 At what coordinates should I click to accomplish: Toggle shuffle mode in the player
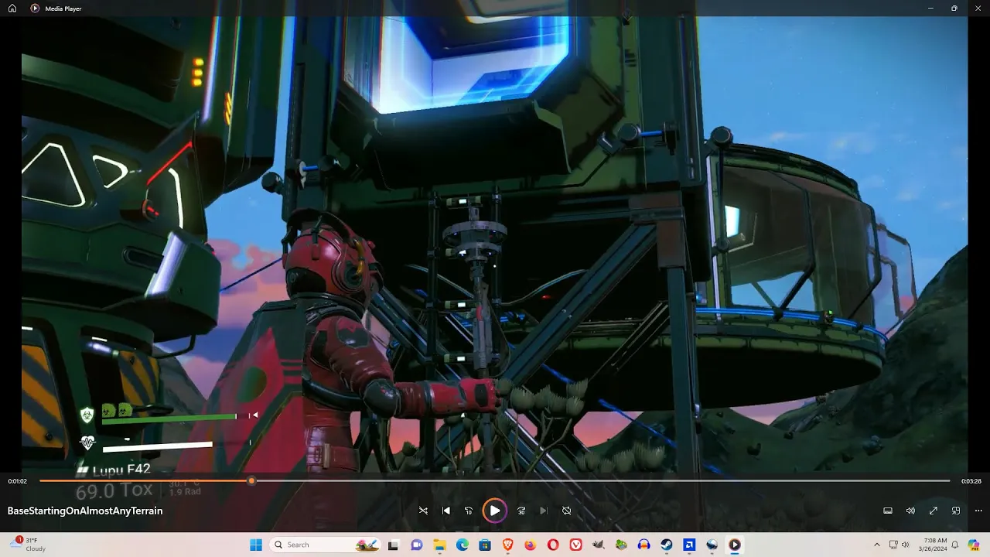423,511
